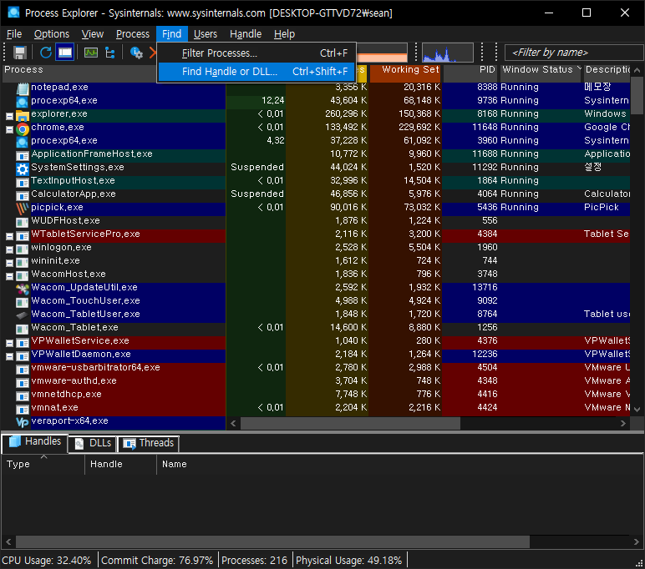Open the process Properties toolbar icon
Screen dimensions: 645x569
pyautogui.click(x=136, y=53)
